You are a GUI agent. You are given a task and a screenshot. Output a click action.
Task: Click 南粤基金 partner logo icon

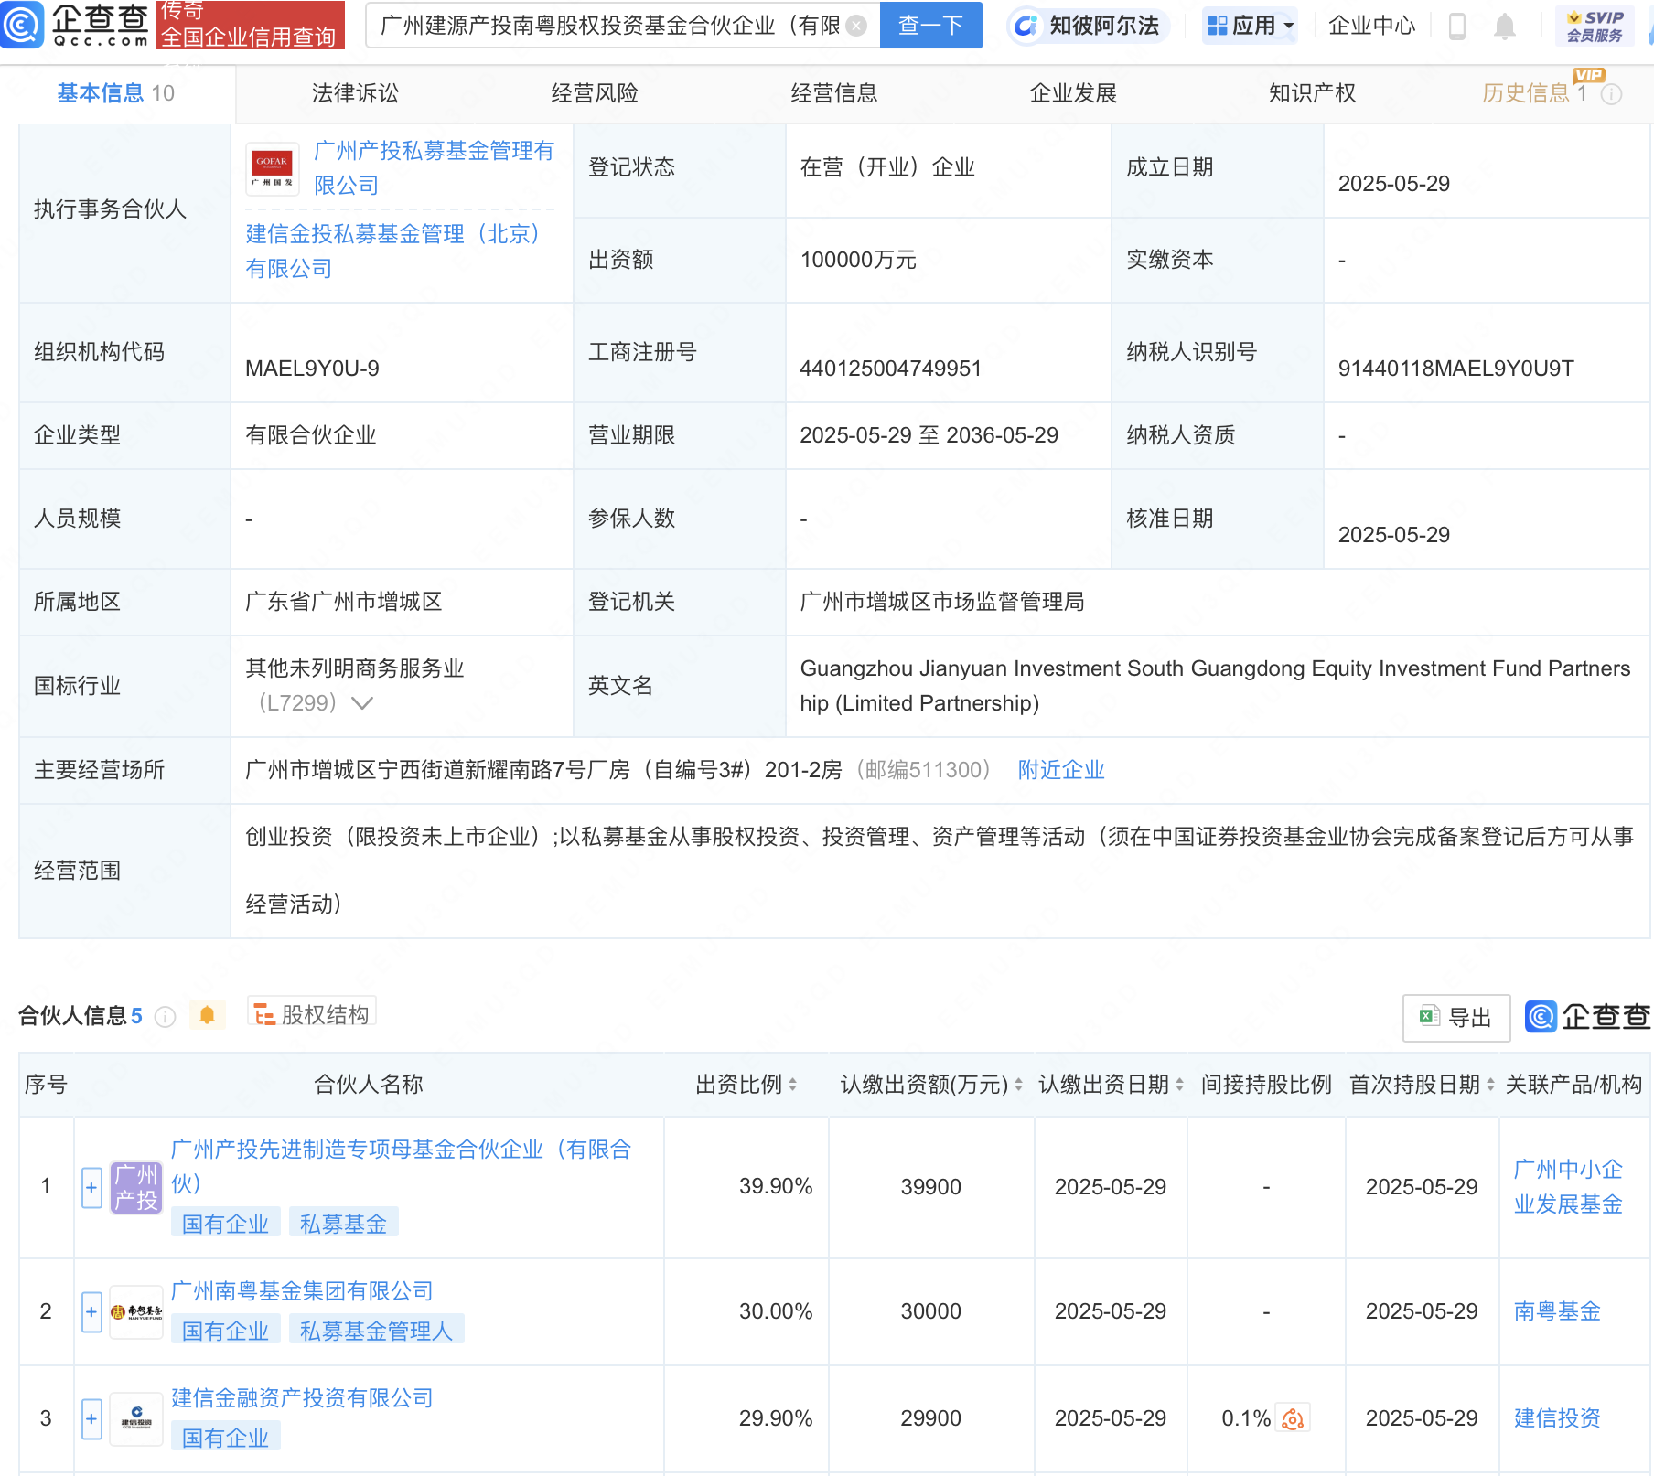[136, 1312]
